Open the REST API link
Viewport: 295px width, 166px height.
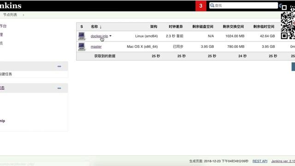[x=260, y=161]
